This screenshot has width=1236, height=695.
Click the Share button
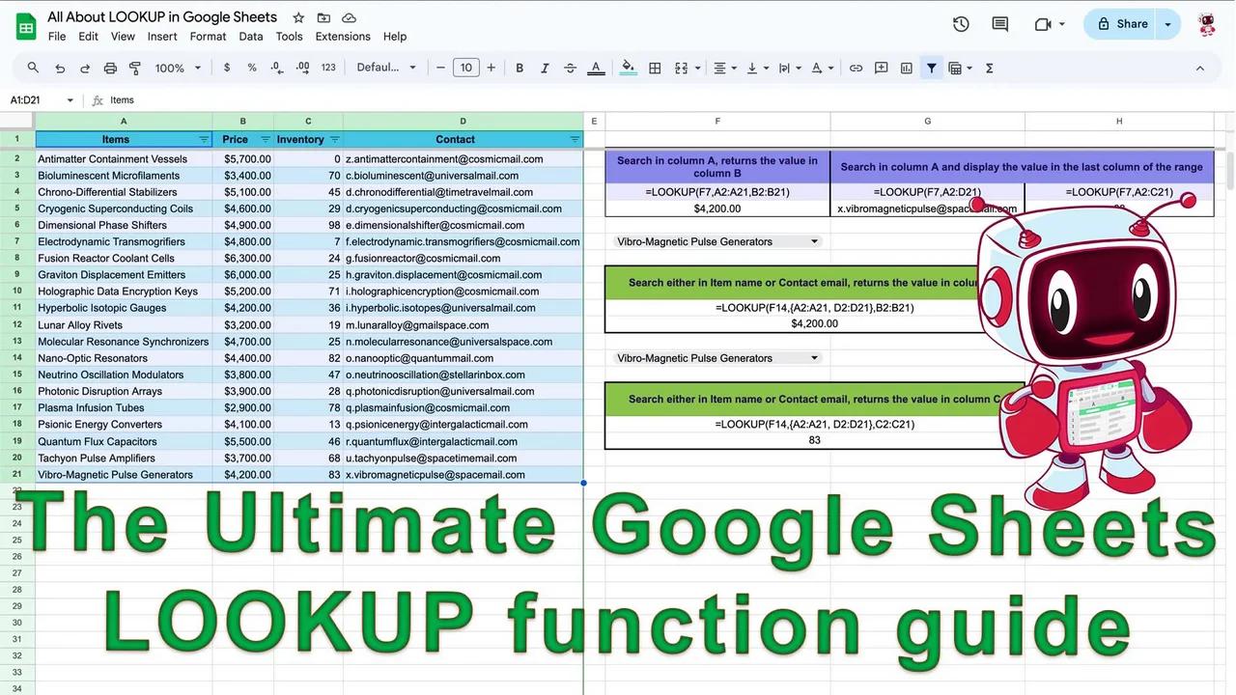1130,23
